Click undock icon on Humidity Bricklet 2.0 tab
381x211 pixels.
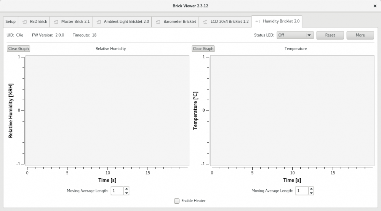[258, 22]
